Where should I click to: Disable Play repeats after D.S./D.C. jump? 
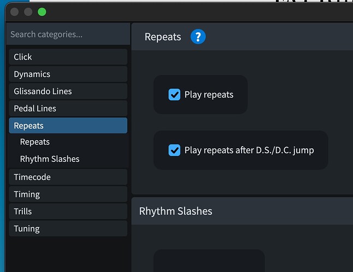tap(174, 150)
